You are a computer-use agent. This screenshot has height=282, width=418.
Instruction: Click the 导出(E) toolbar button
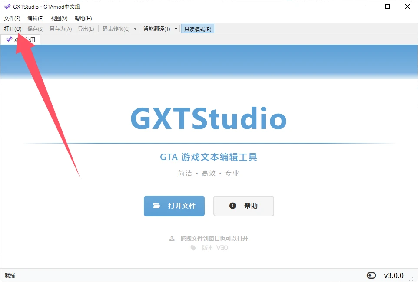click(86, 29)
